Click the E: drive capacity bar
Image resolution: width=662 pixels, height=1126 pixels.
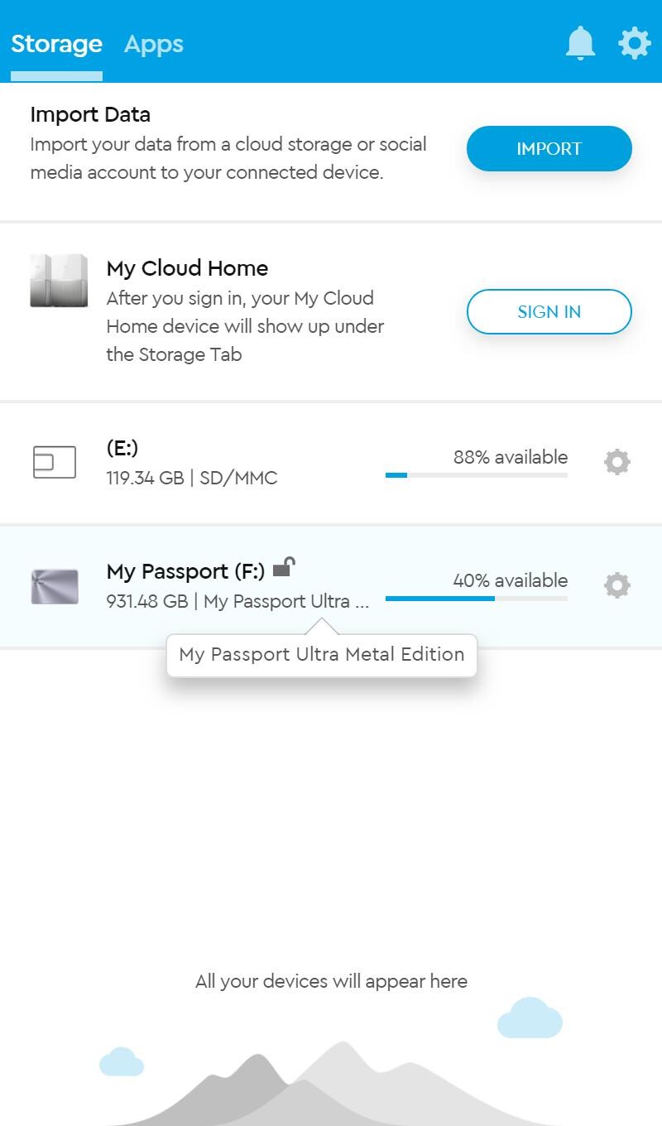[477, 475]
